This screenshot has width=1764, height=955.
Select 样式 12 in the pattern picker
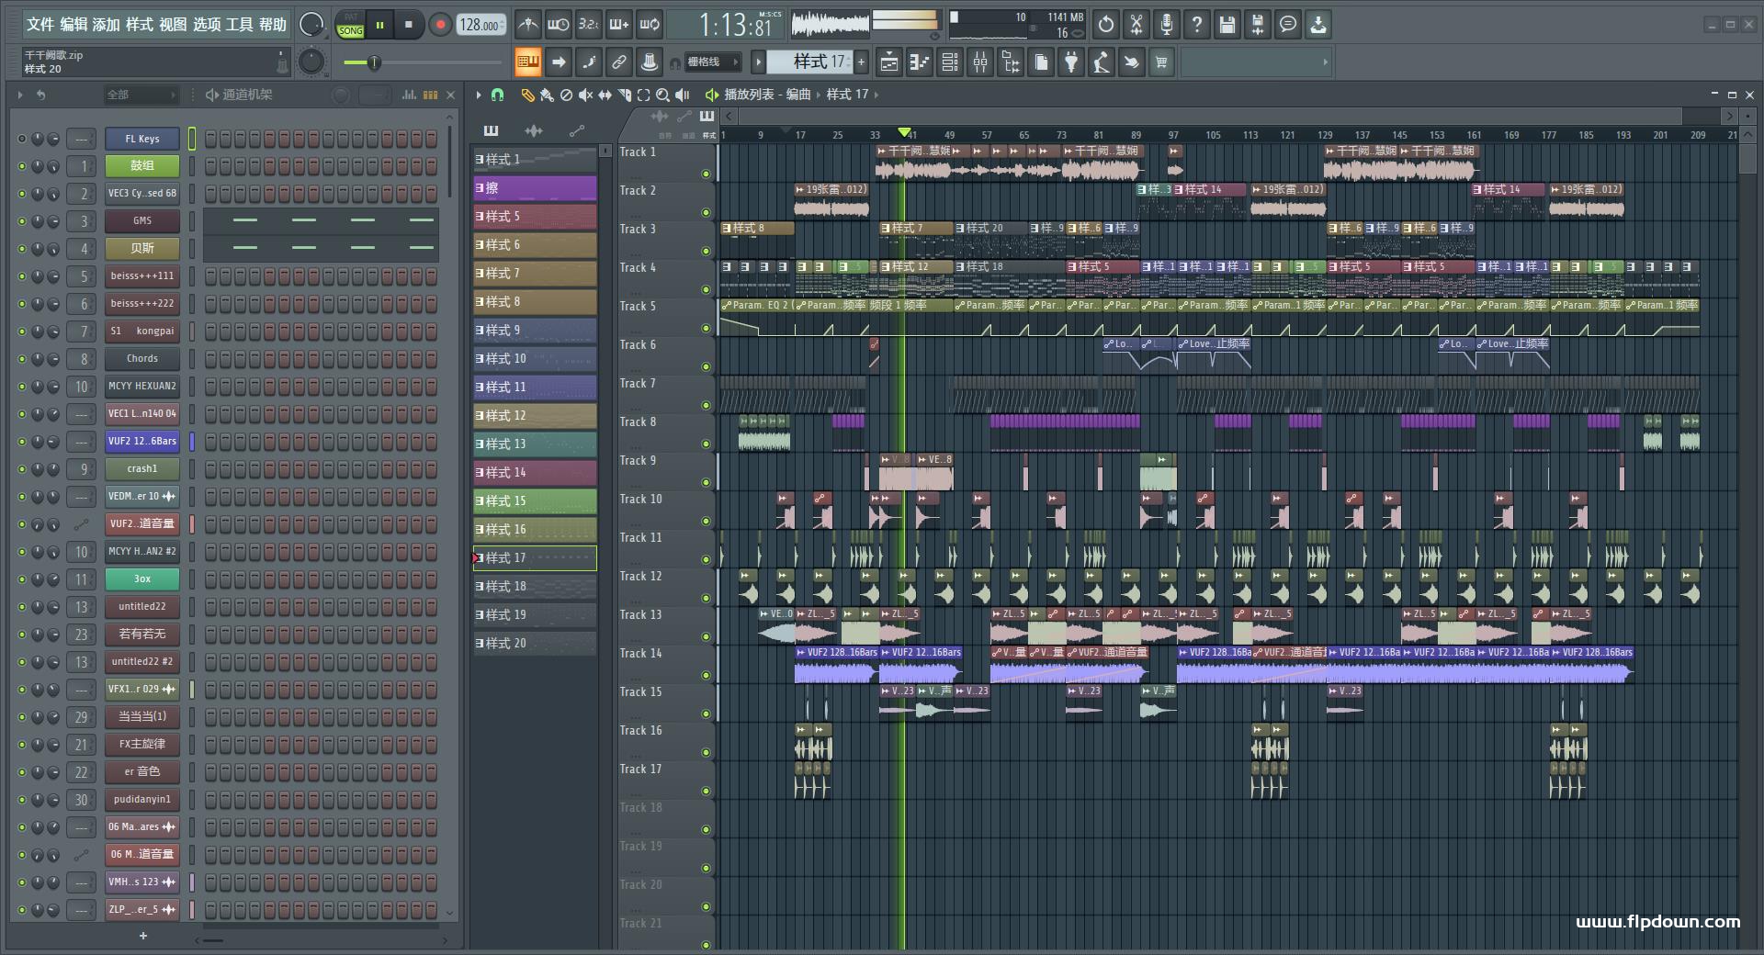pos(535,416)
